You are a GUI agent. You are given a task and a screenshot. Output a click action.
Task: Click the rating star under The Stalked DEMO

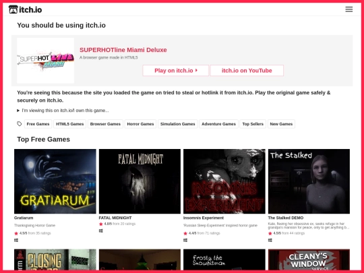click(270, 233)
